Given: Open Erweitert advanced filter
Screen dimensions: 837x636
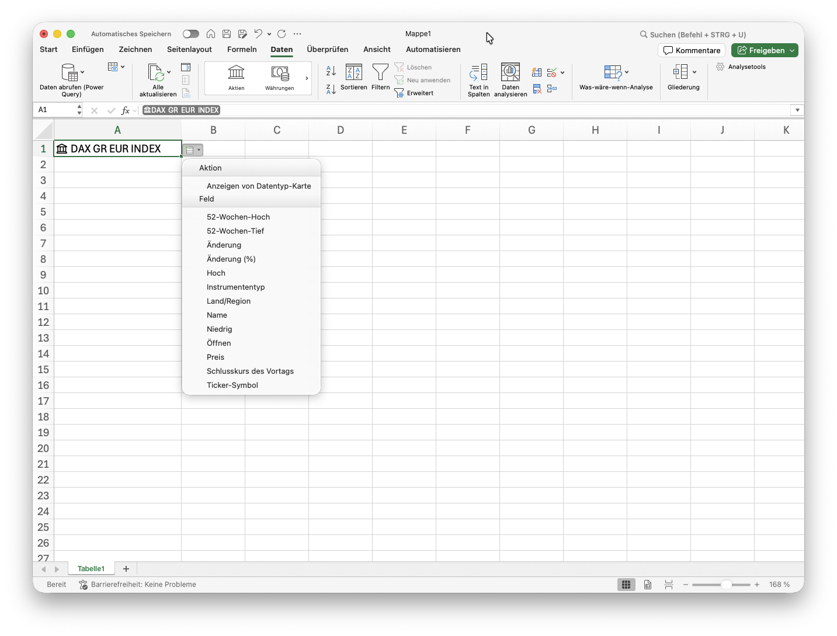Looking at the screenshot, I should tap(414, 93).
